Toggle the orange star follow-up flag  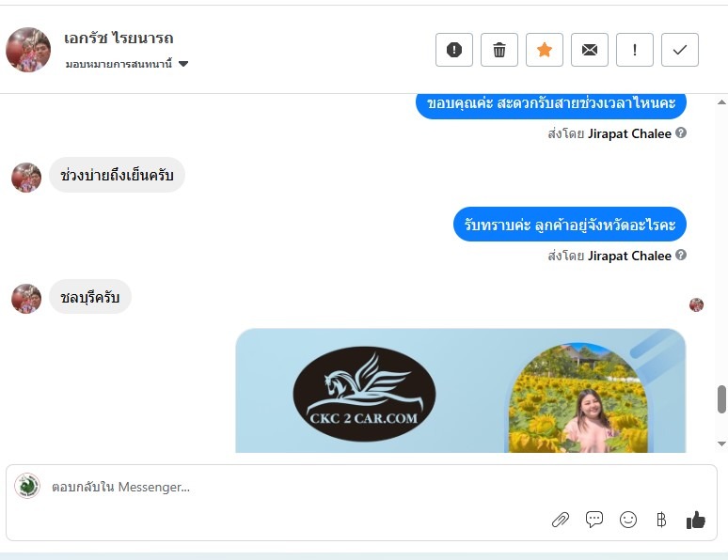point(545,50)
